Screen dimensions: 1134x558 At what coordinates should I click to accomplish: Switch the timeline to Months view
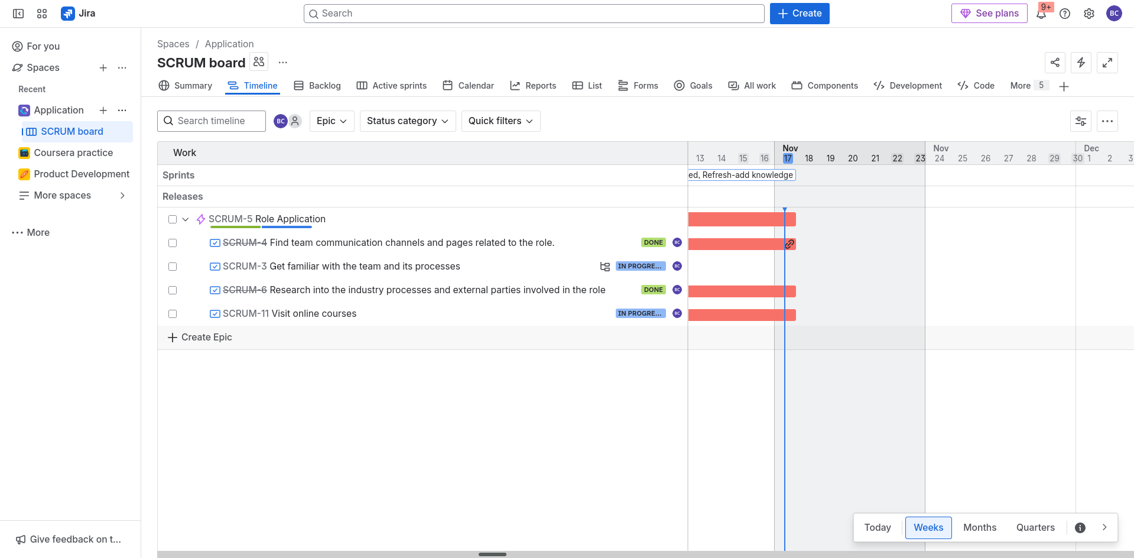[979, 527]
